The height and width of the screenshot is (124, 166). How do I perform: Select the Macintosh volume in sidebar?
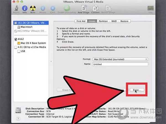26,27
